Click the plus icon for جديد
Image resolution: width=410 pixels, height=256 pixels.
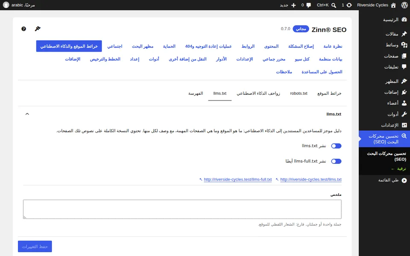point(293,5)
